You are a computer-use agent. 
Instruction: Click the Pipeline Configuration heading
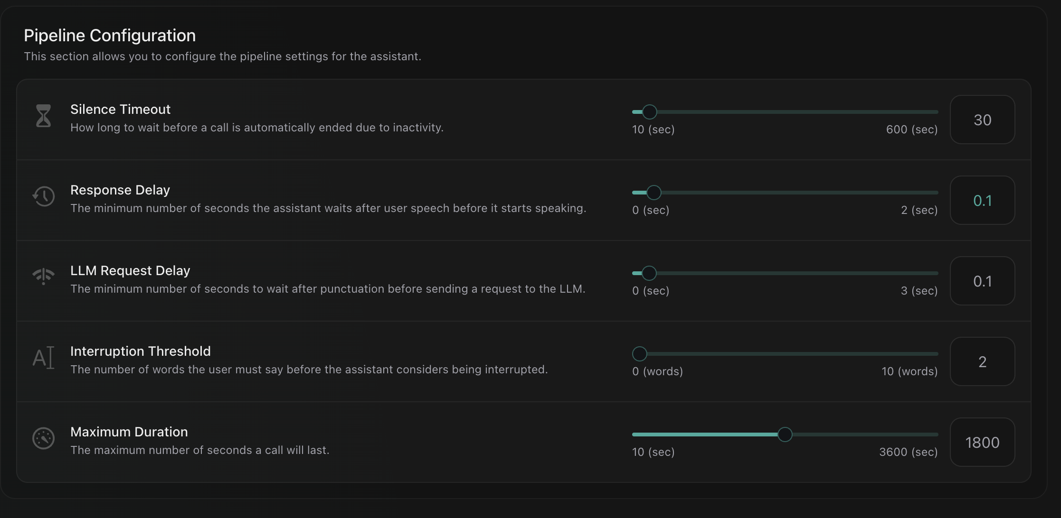110,36
